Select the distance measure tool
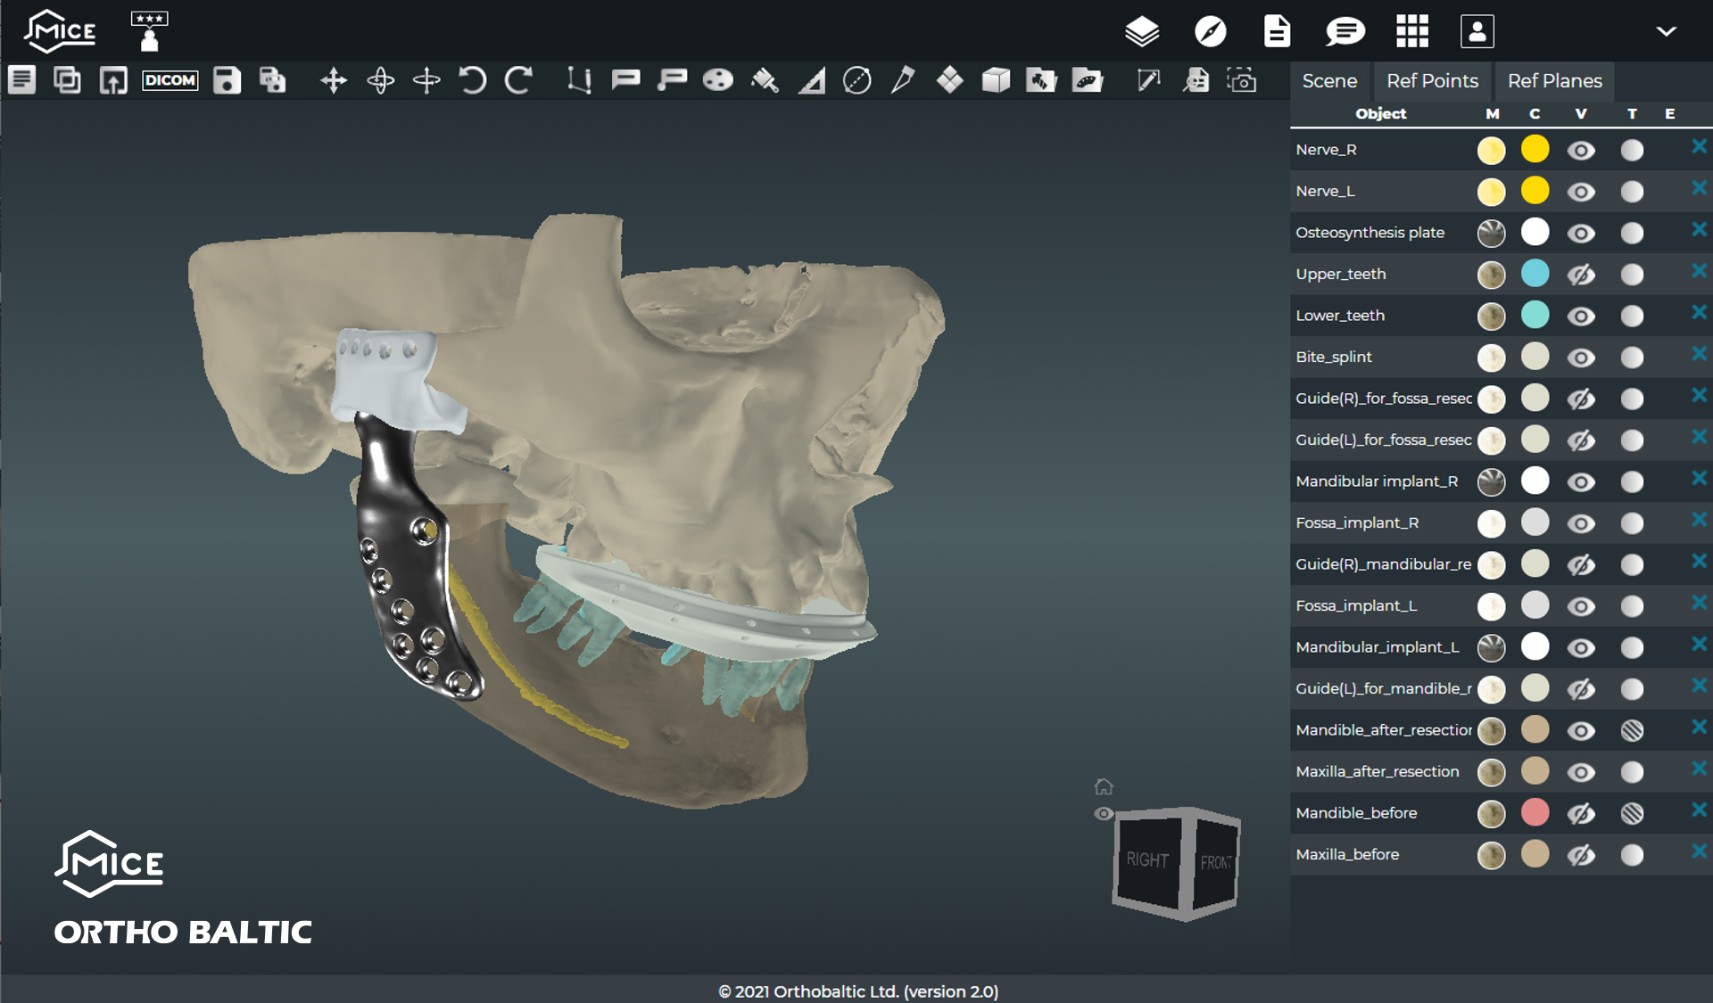Image resolution: width=1713 pixels, height=1003 pixels. (1148, 80)
